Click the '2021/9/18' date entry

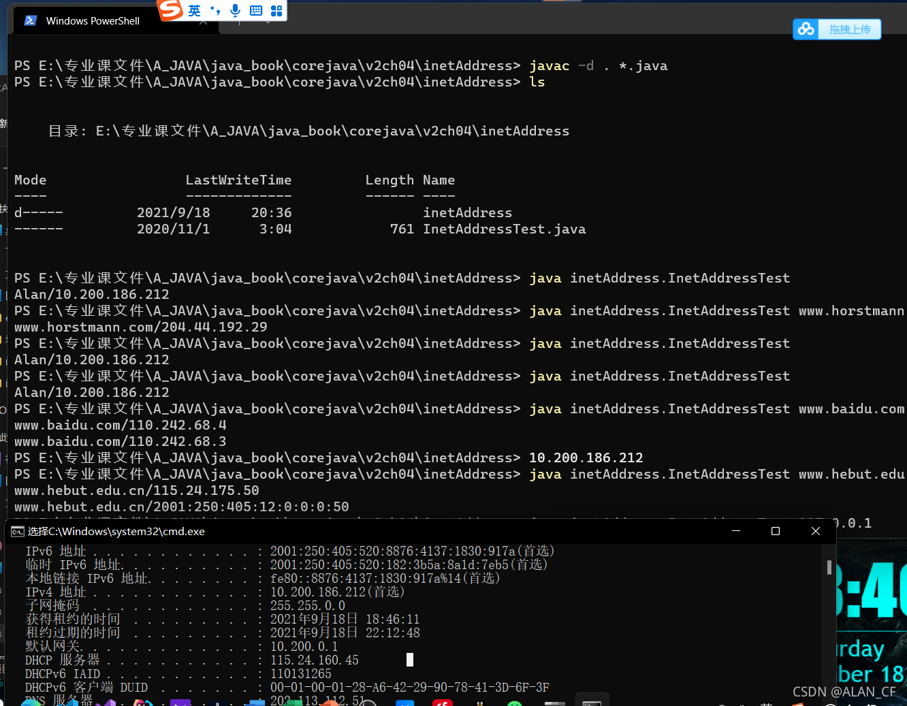pos(174,213)
